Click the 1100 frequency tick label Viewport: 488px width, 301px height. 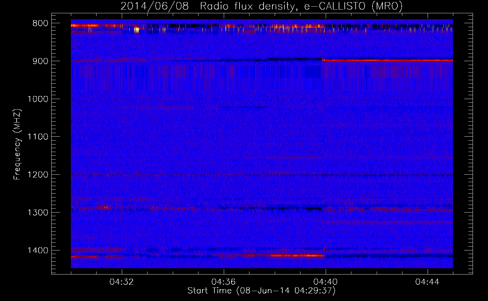(x=38, y=137)
